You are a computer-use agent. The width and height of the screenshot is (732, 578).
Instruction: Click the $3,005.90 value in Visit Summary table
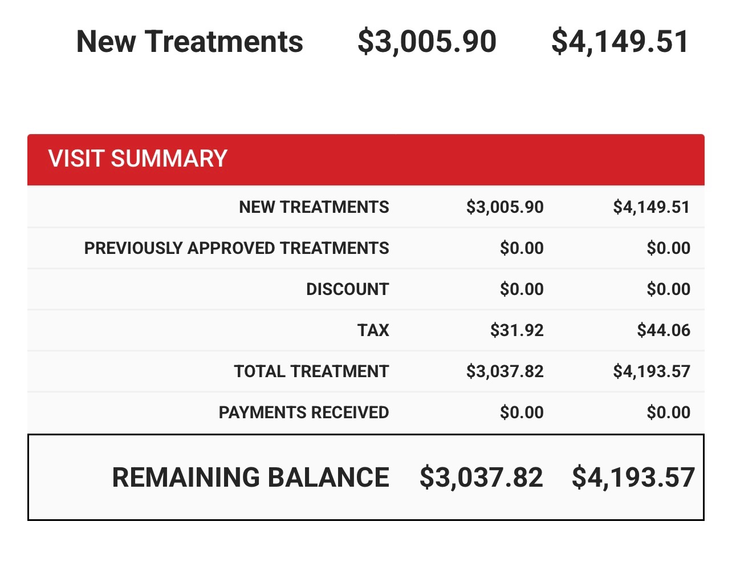[505, 207]
